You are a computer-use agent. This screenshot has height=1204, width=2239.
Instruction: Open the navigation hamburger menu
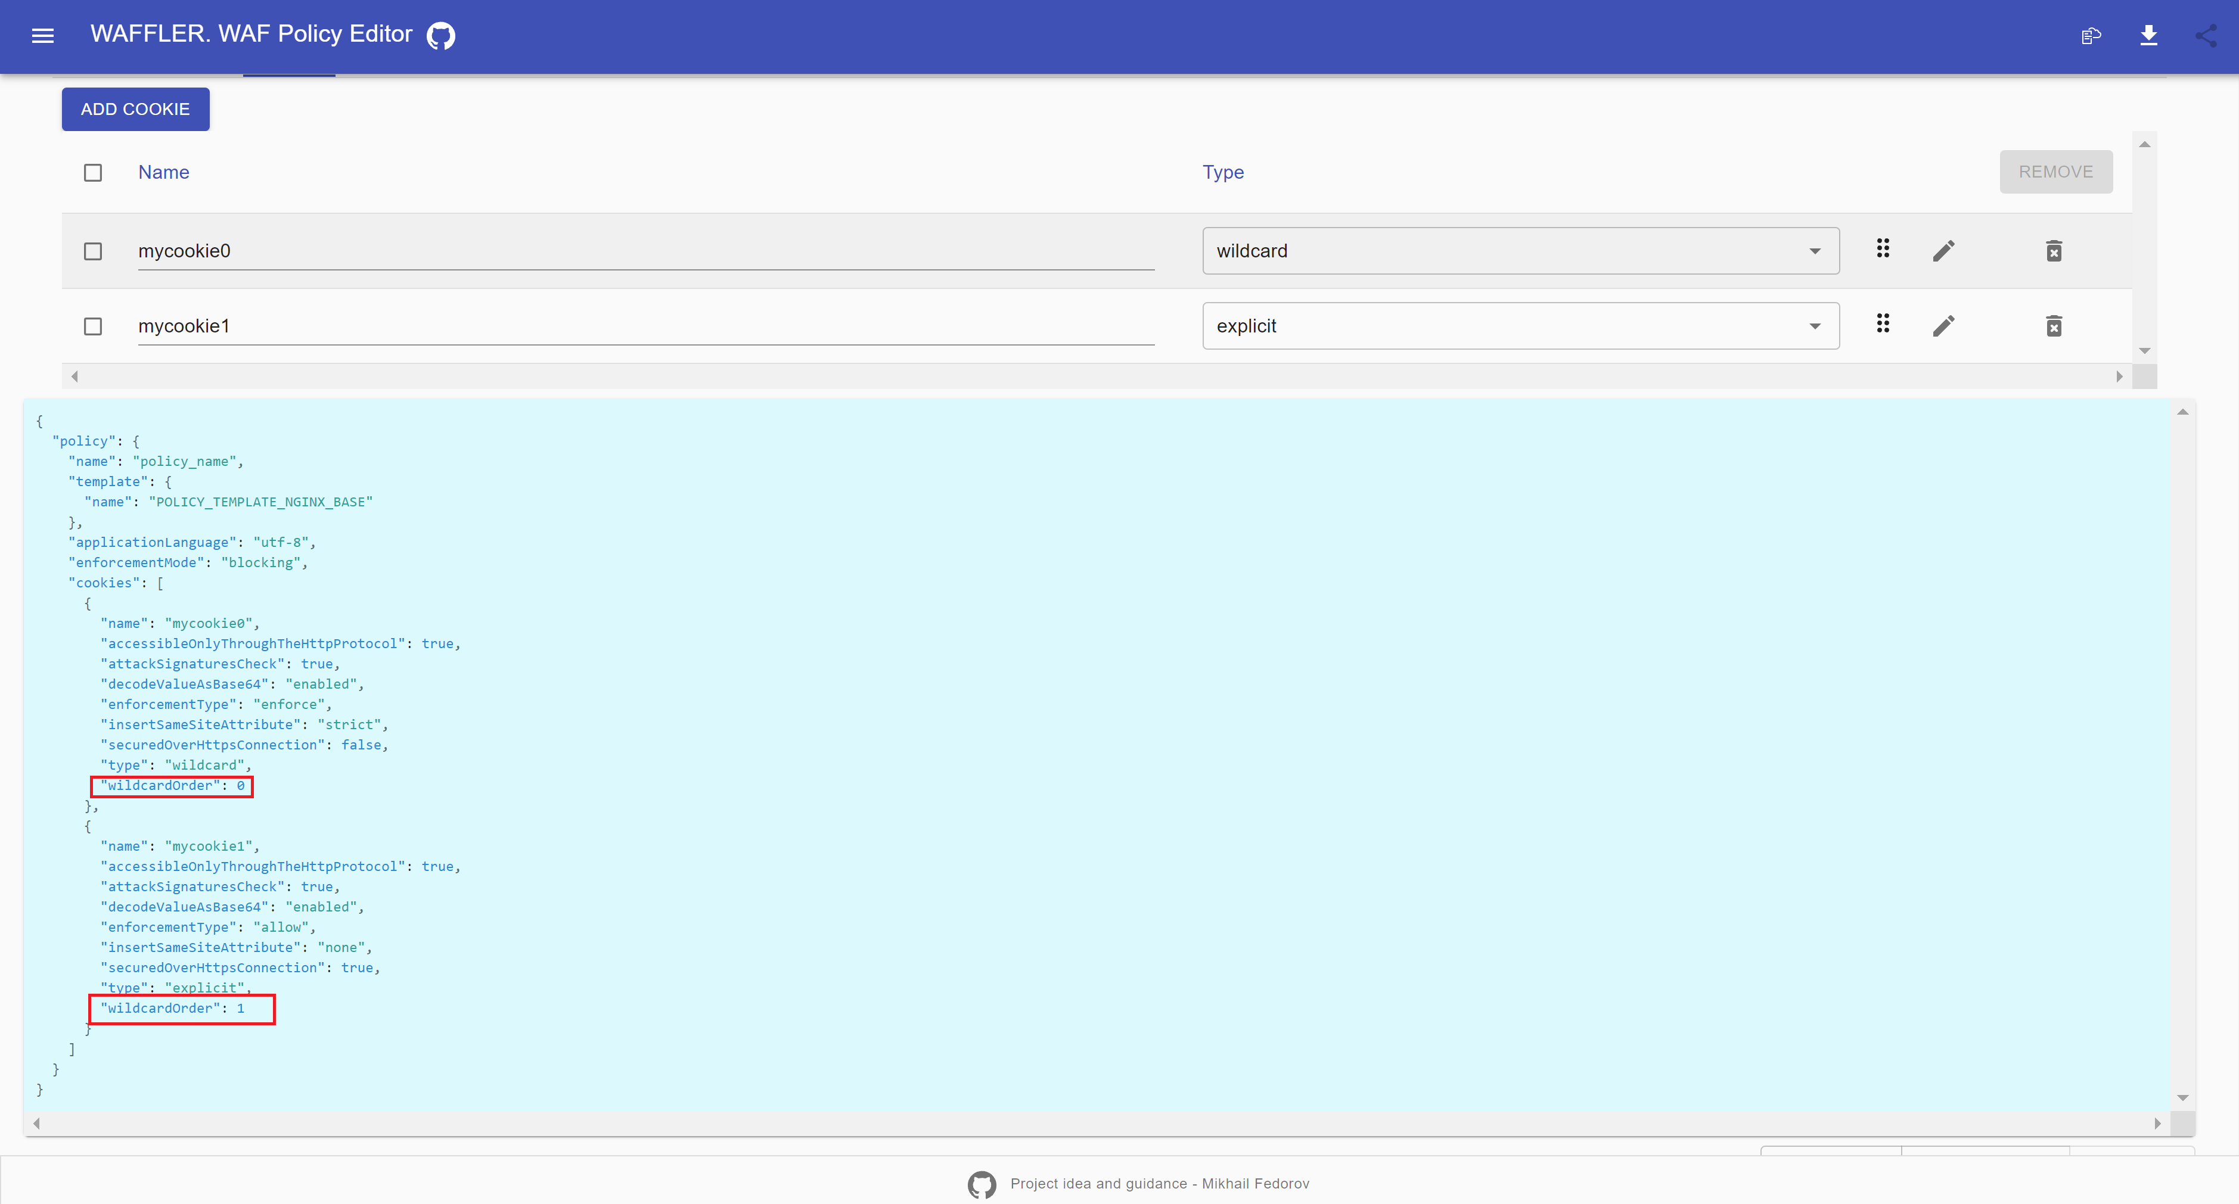(42, 36)
